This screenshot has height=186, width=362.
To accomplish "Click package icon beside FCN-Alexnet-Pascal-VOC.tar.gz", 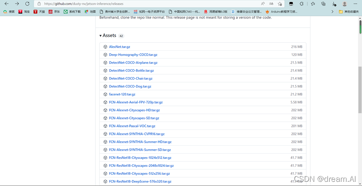I will coord(105,126).
